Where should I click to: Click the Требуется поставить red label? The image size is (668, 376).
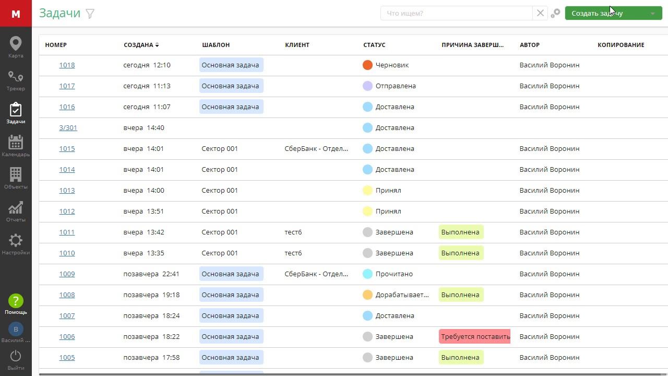(x=474, y=336)
